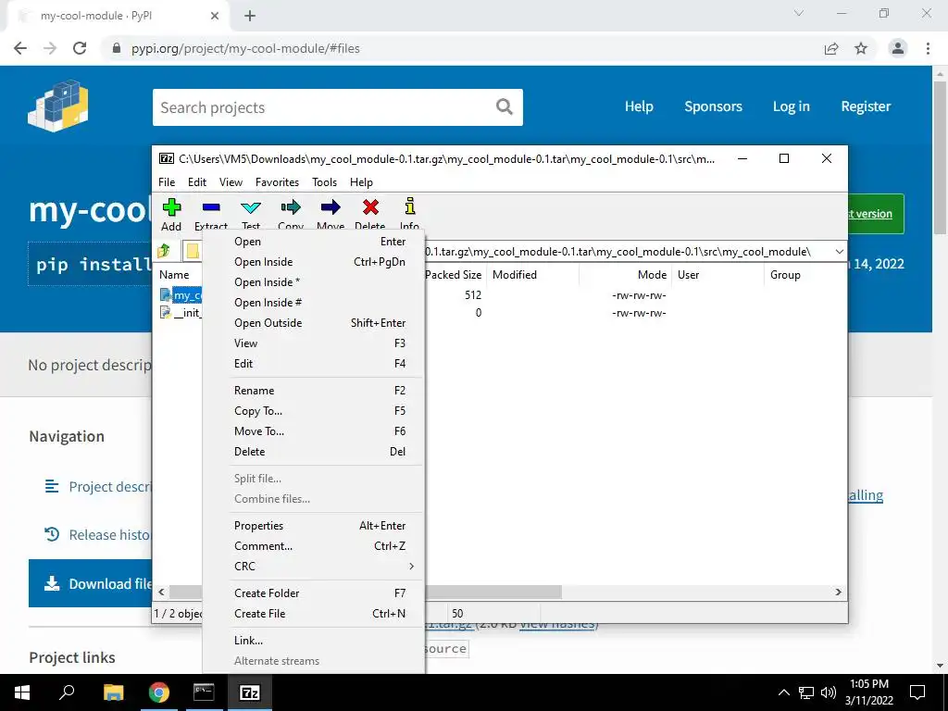Click the Copy toolbar icon
This screenshot has width=948, height=711.
(x=291, y=207)
